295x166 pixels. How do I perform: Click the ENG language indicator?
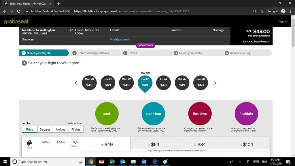tap(264, 162)
